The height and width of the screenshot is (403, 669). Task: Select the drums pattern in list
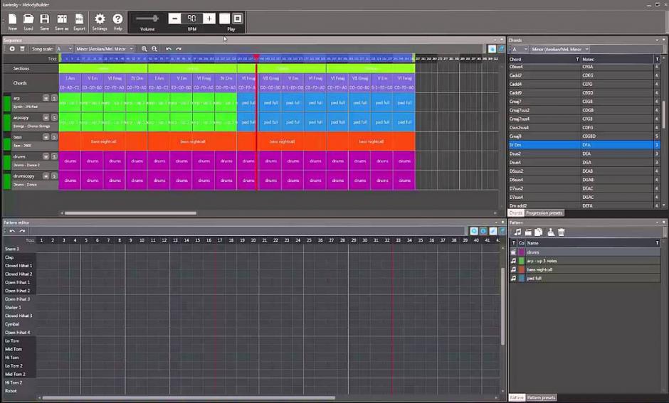[x=585, y=252]
